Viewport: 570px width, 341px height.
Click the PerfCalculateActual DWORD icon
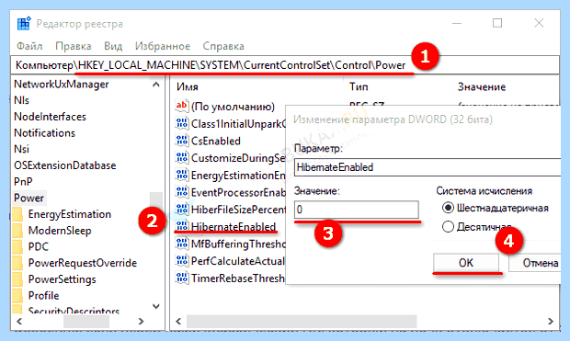(182, 261)
